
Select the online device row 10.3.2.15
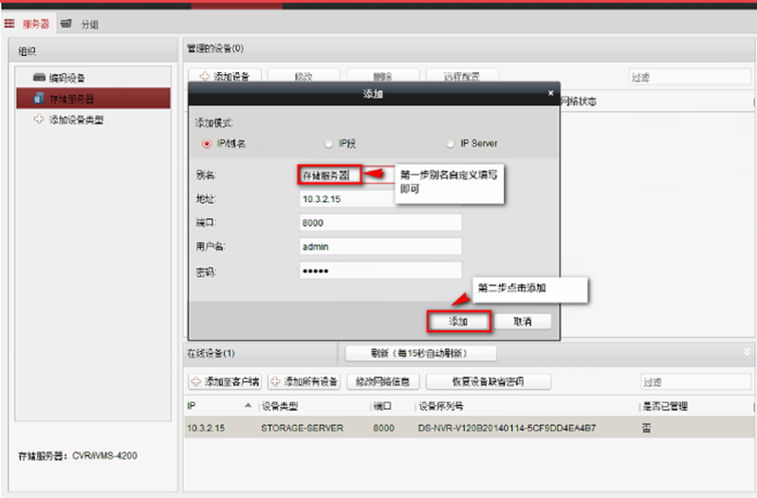coord(470,428)
